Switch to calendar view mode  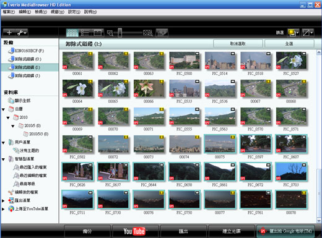tap(98, 33)
